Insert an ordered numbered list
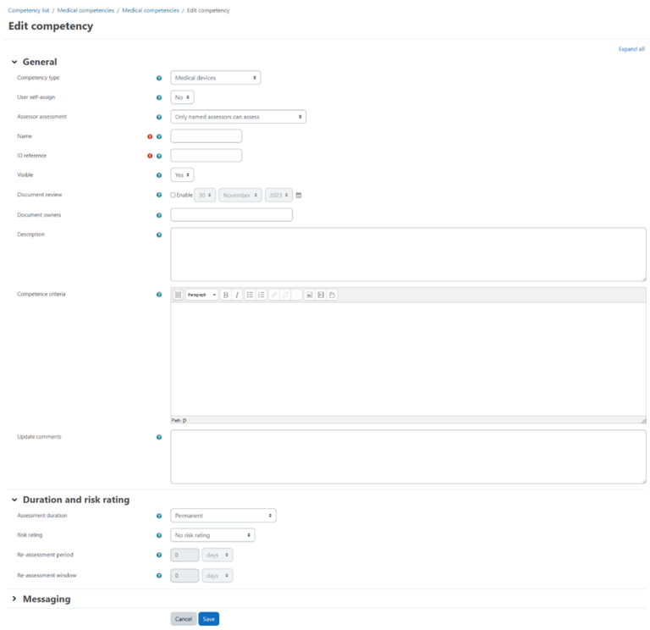This screenshot has width=650, height=630. tap(262, 295)
